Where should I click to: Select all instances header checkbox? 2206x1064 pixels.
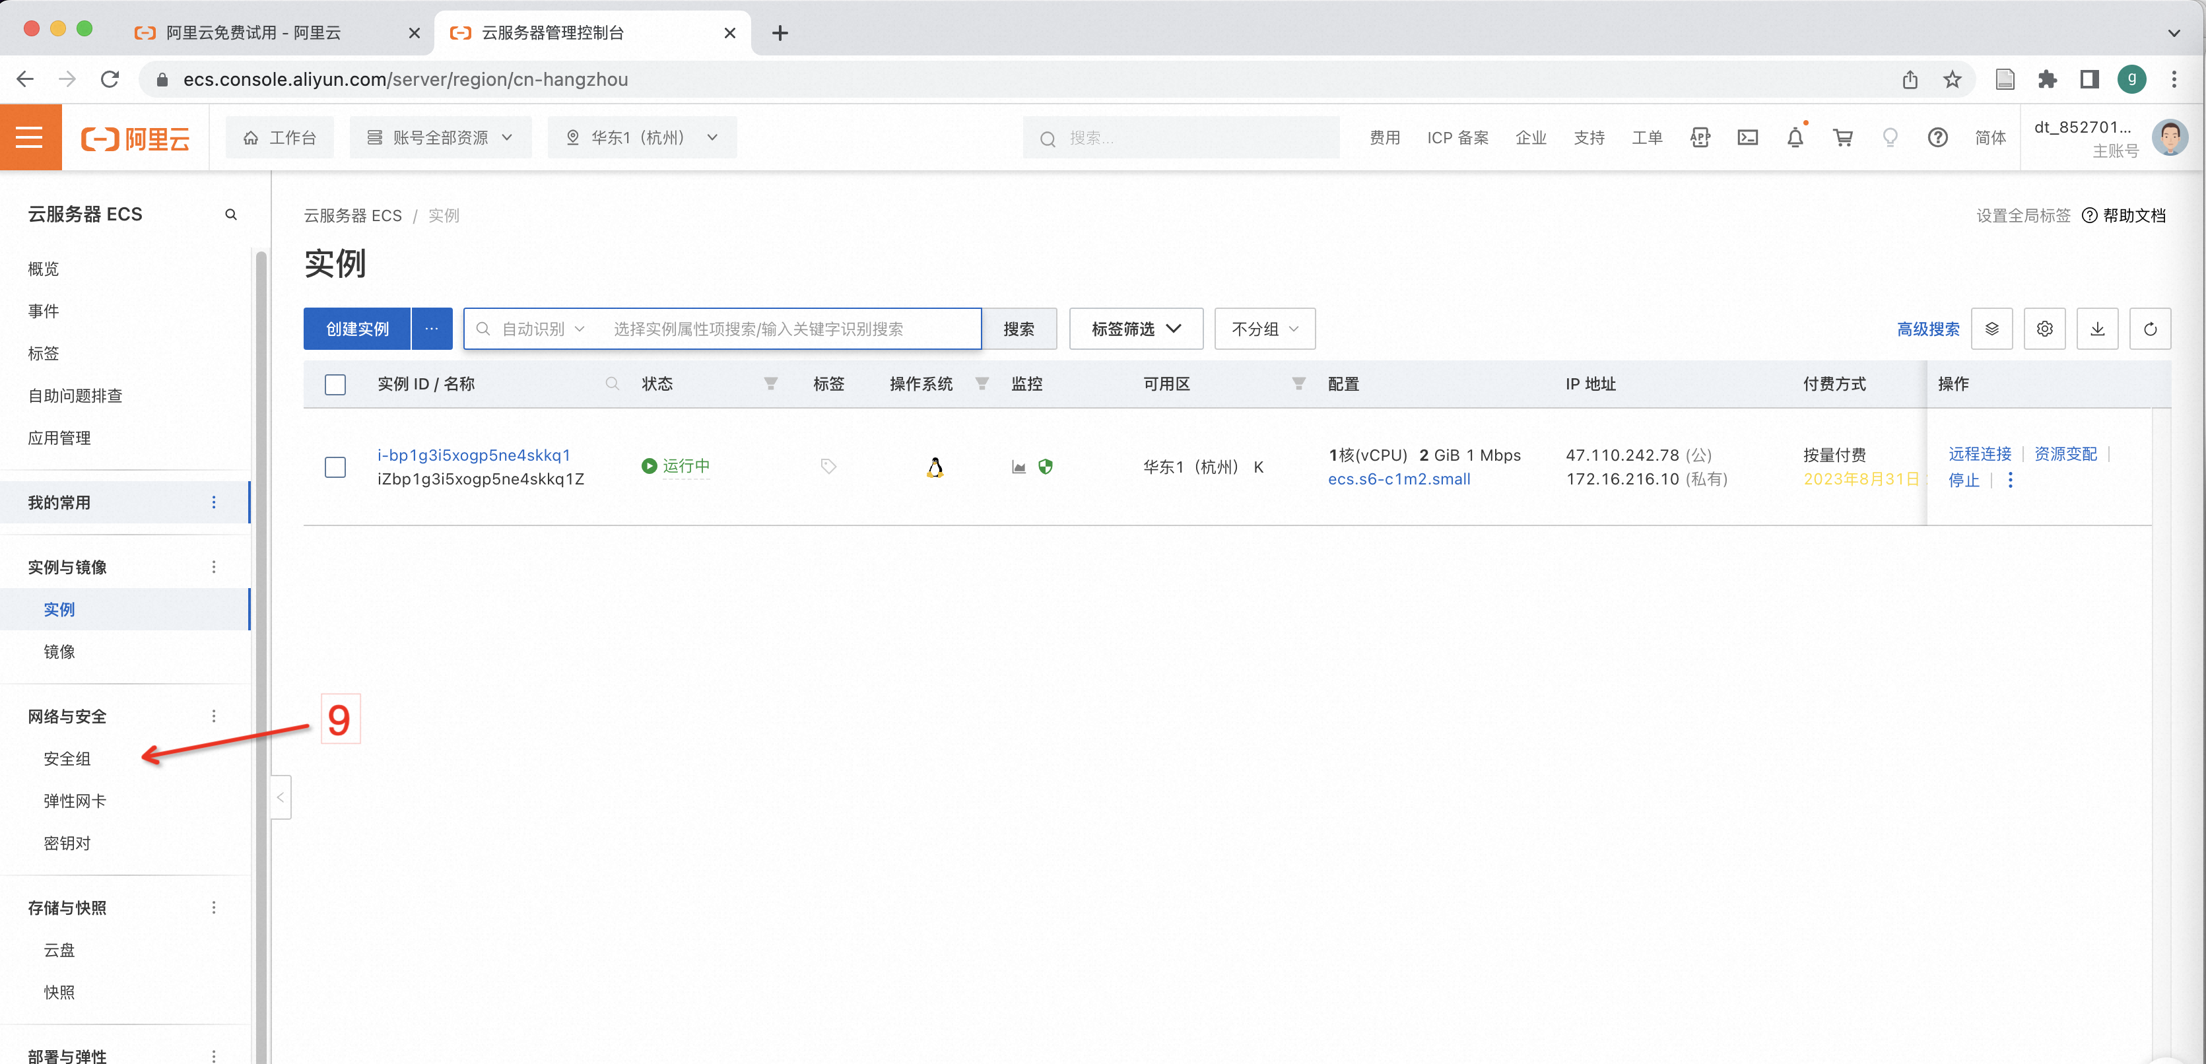pos(335,384)
